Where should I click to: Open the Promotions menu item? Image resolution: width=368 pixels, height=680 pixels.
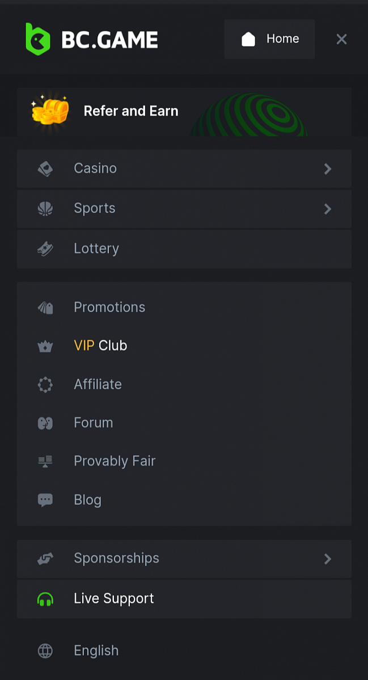109,307
